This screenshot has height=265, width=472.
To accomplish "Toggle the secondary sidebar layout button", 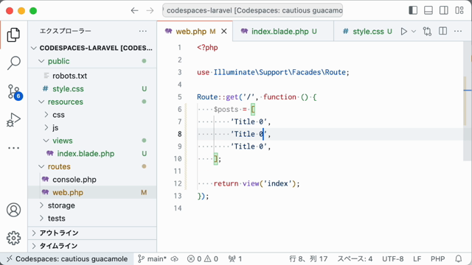I will [444, 10].
